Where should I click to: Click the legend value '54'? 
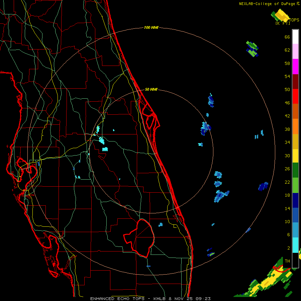(287, 76)
